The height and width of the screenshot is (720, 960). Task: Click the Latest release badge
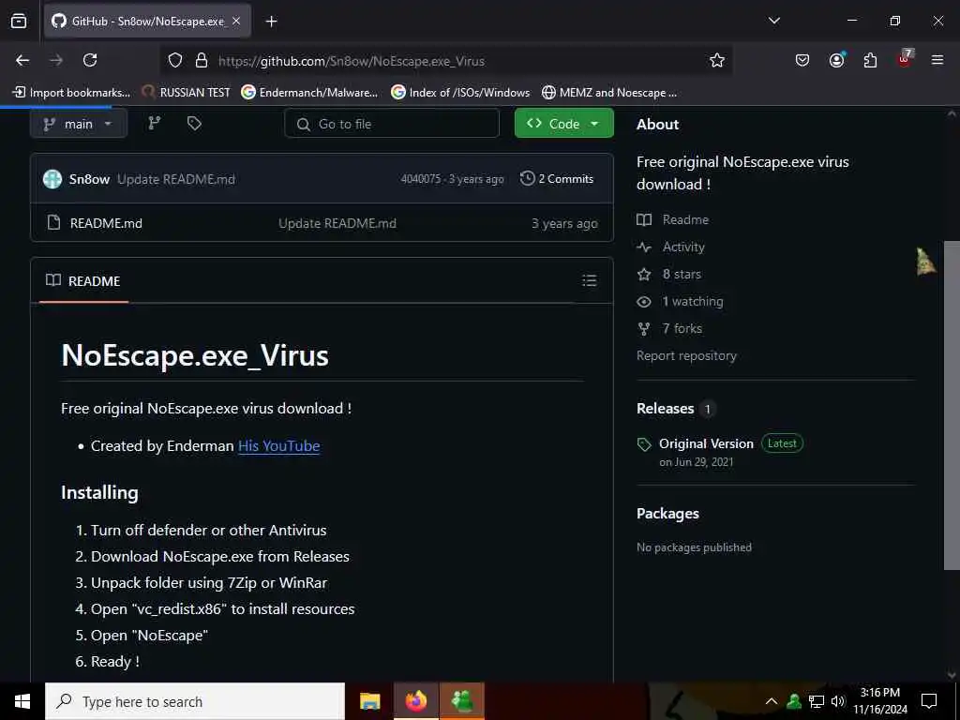point(782,443)
